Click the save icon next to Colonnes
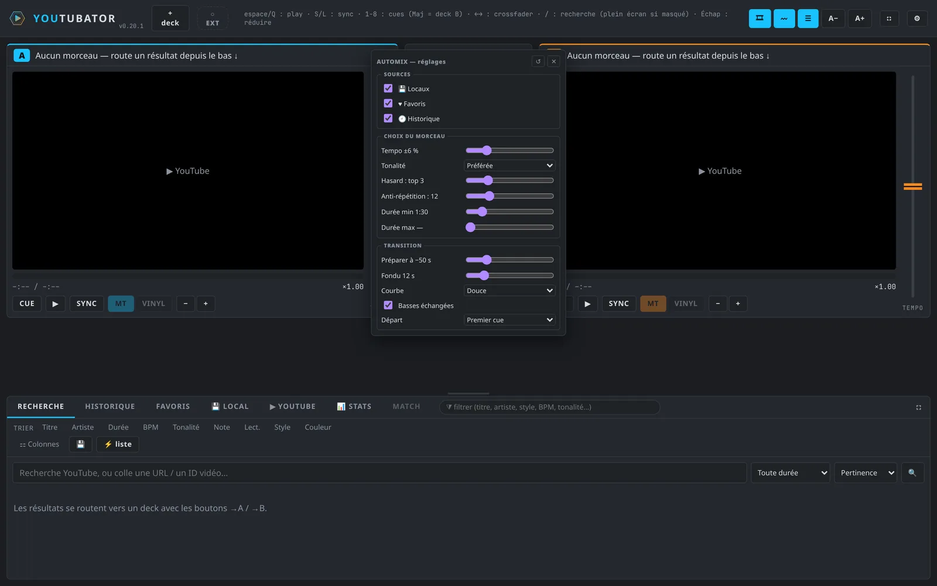The width and height of the screenshot is (937, 586). pos(81,444)
